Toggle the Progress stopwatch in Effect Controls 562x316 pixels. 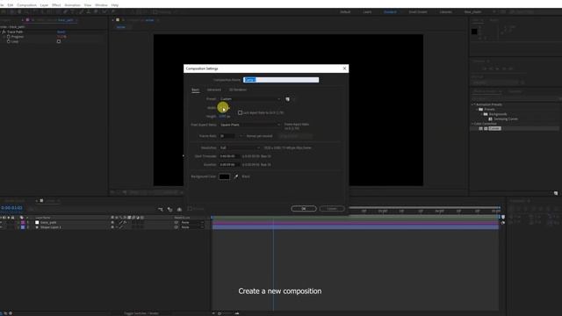[9, 37]
